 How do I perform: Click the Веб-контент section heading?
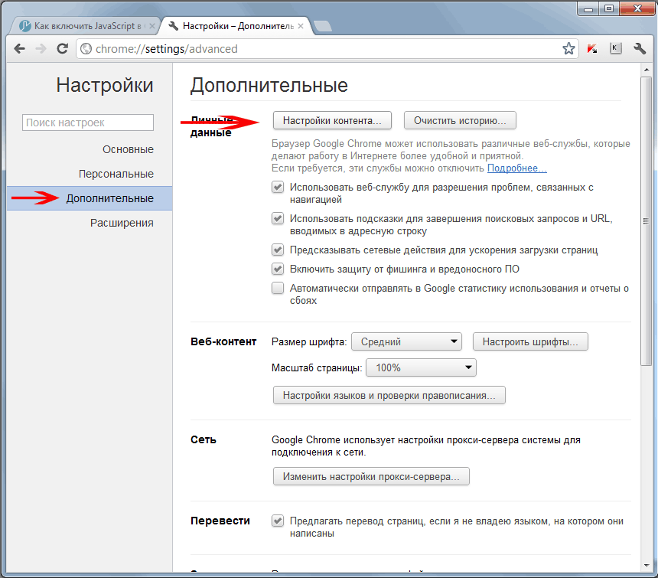(223, 341)
